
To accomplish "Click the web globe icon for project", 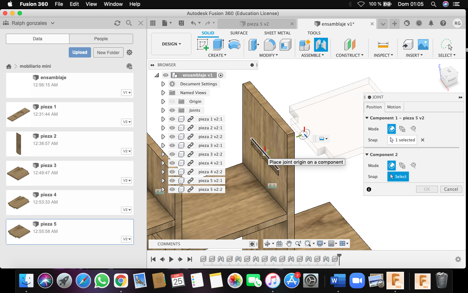I will 129,66.
